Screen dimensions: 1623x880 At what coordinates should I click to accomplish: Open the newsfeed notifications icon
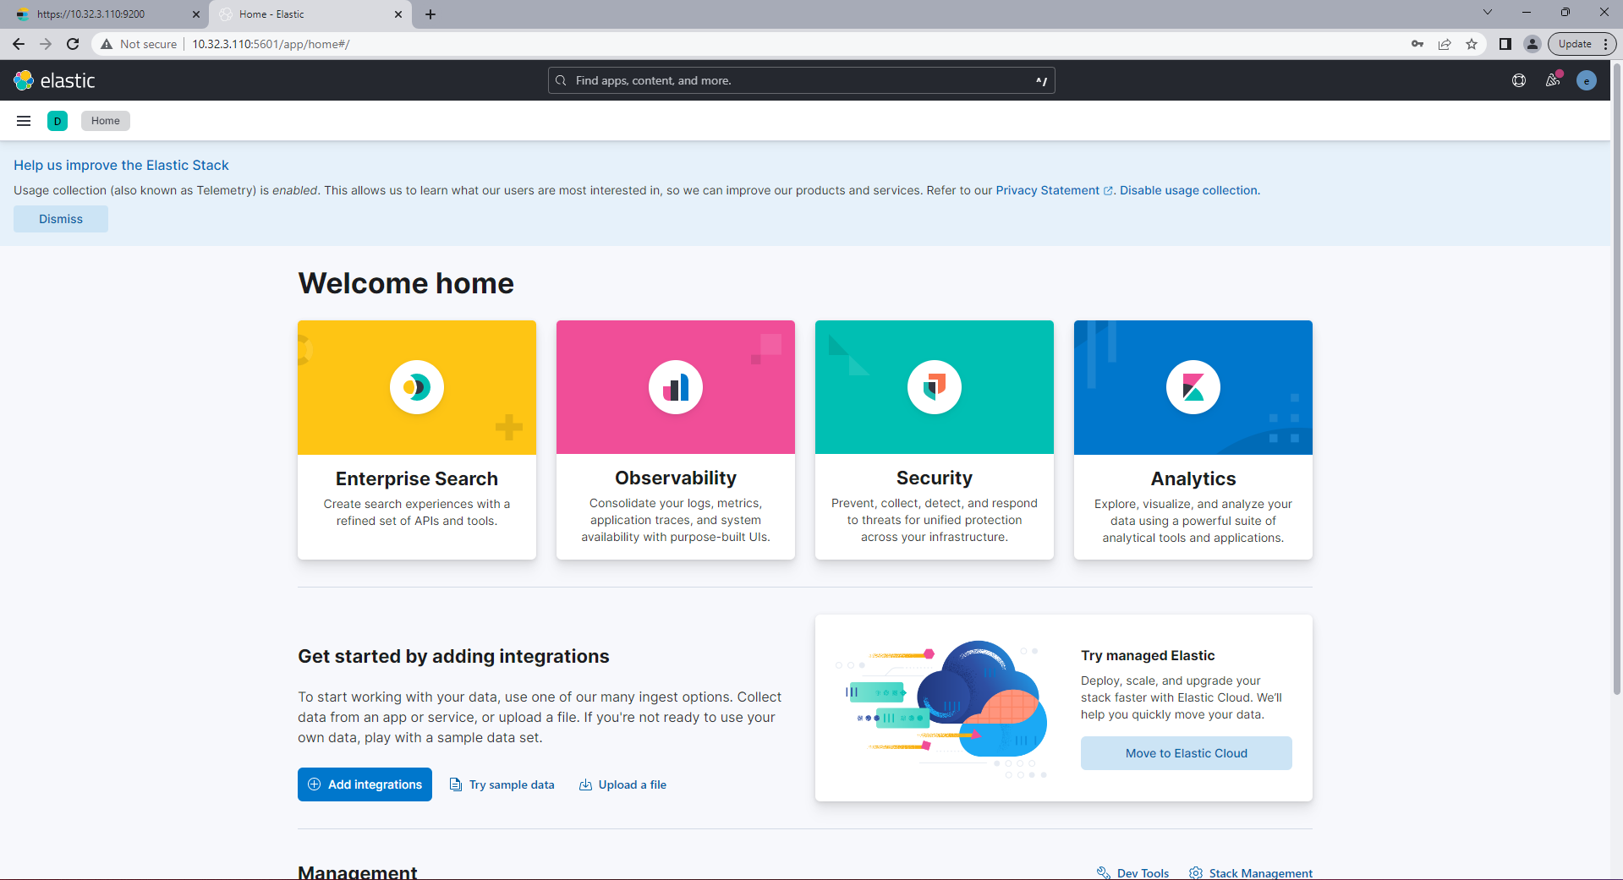(1553, 80)
